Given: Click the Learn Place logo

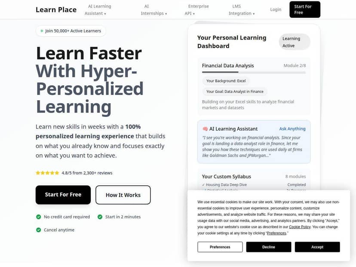Looking at the screenshot, I should coord(56,9).
